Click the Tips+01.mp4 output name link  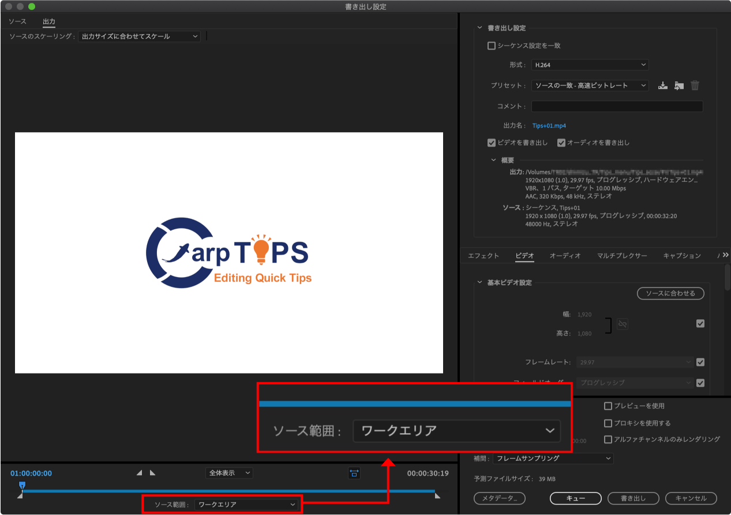coord(549,125)
